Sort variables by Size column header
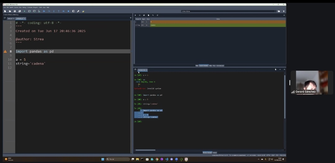 (148, 19)
